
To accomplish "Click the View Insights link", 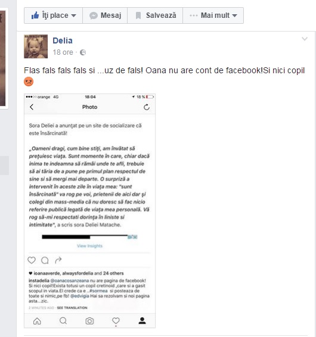I will tap(90, 246).
